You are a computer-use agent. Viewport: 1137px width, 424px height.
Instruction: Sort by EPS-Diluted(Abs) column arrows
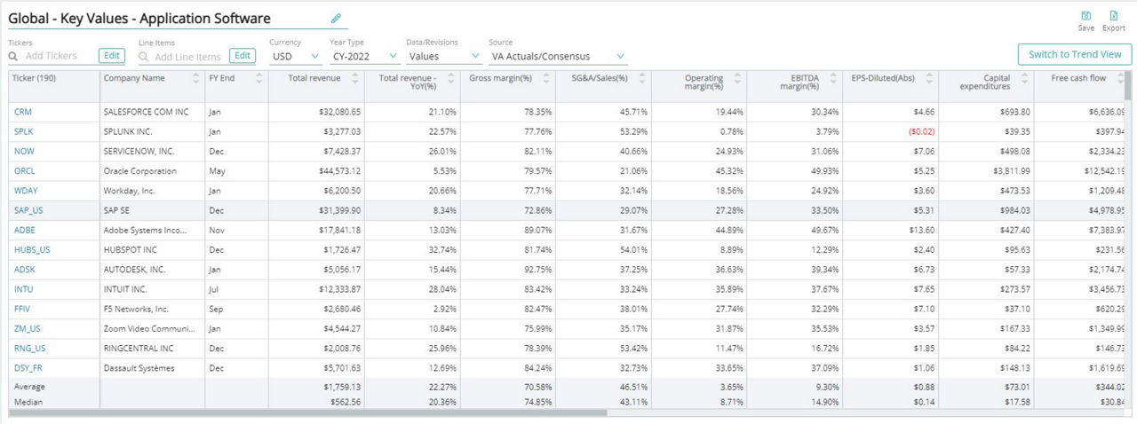click(931, 78)
